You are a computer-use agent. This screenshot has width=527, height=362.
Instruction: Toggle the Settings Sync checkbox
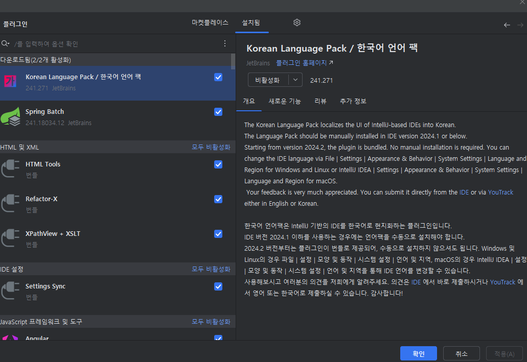pyautogui.click(x=218, y=286)
